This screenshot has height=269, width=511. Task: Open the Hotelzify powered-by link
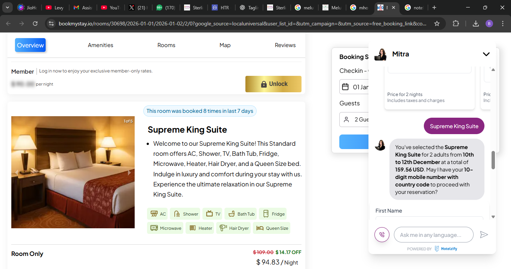[446, 249]
